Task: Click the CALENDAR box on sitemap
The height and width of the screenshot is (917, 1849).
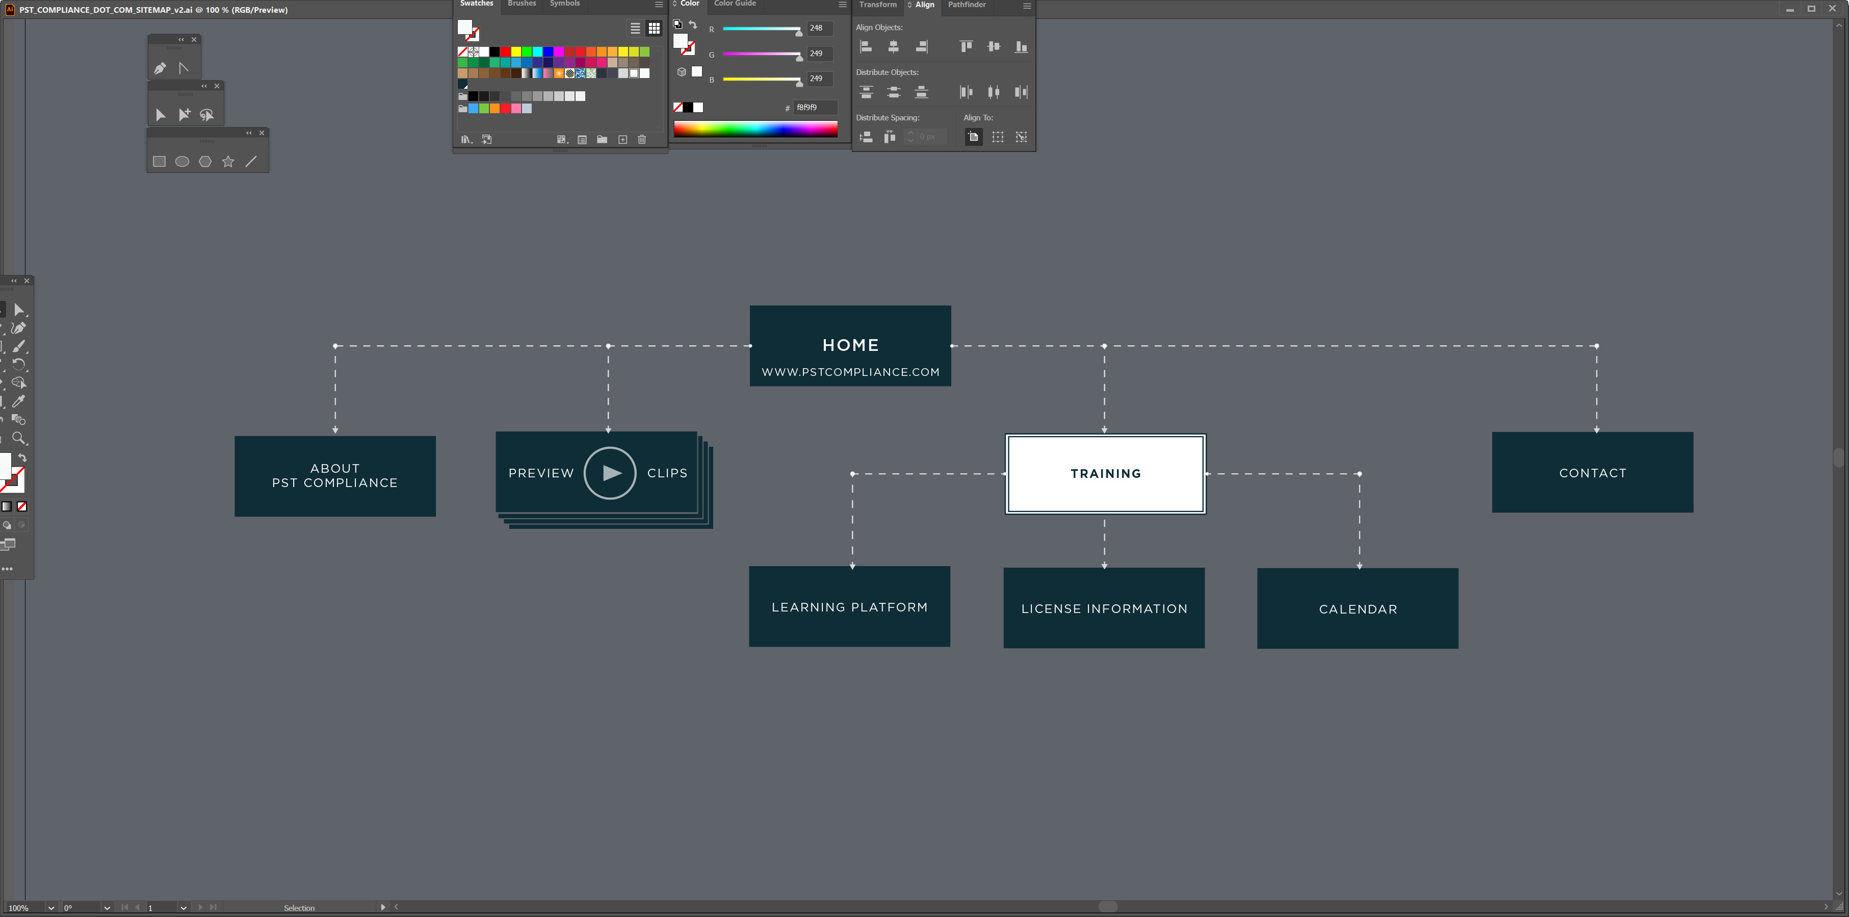Action: tap(1358, 609)
